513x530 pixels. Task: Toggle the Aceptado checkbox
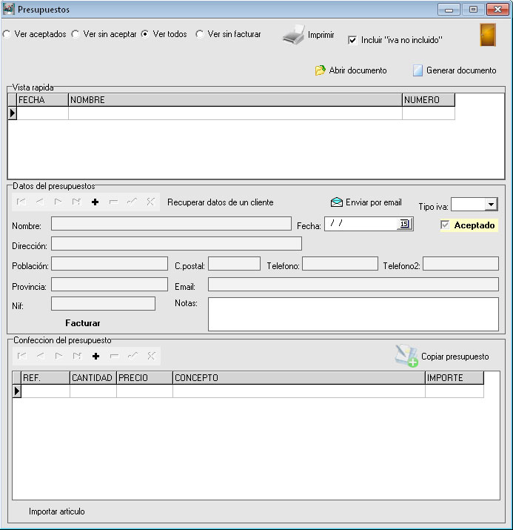click(x=445, y=225)
